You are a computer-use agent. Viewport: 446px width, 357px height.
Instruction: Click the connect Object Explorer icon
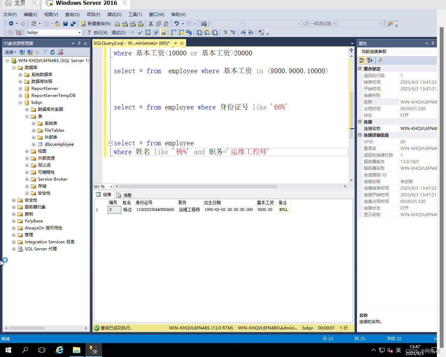[x=22, y=52]
